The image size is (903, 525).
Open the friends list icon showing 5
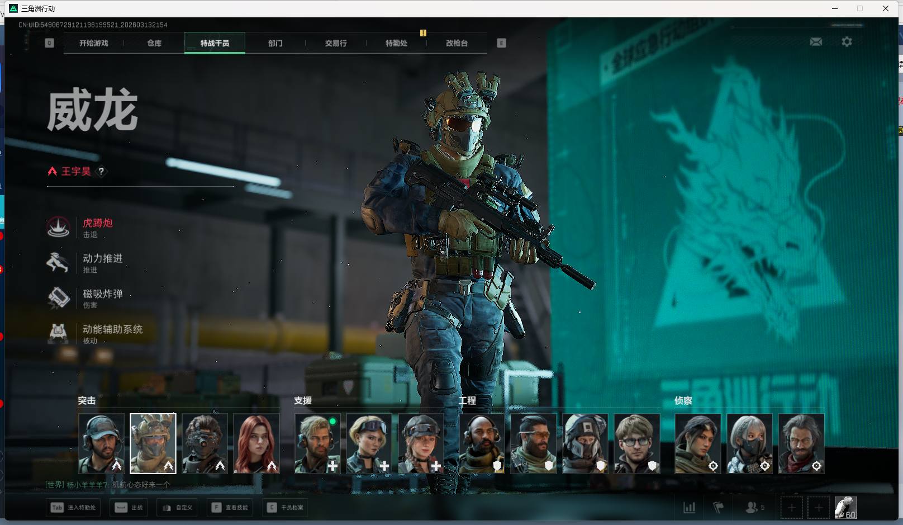755,508
